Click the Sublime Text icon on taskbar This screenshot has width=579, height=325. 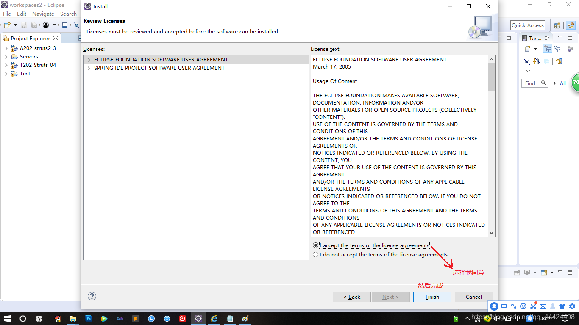(x=136, y=319)
